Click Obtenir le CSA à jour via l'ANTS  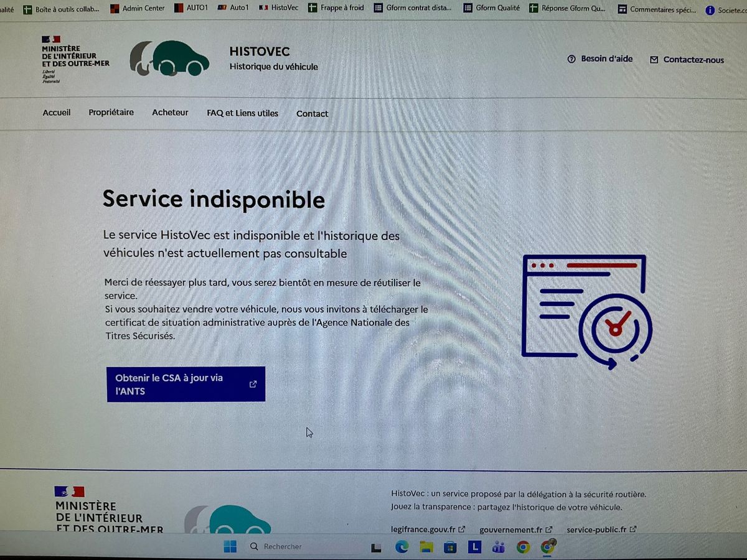coord(186,384)
